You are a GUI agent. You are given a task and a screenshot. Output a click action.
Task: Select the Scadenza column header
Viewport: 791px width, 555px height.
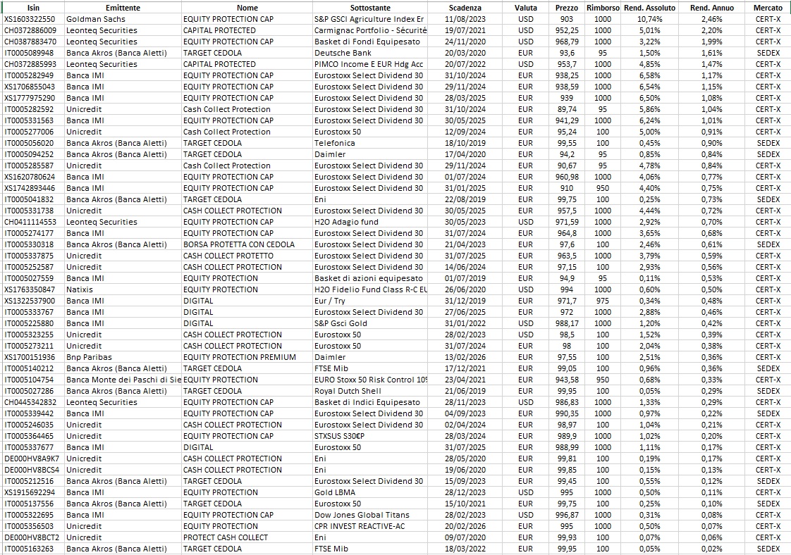(x=465, y=8)
